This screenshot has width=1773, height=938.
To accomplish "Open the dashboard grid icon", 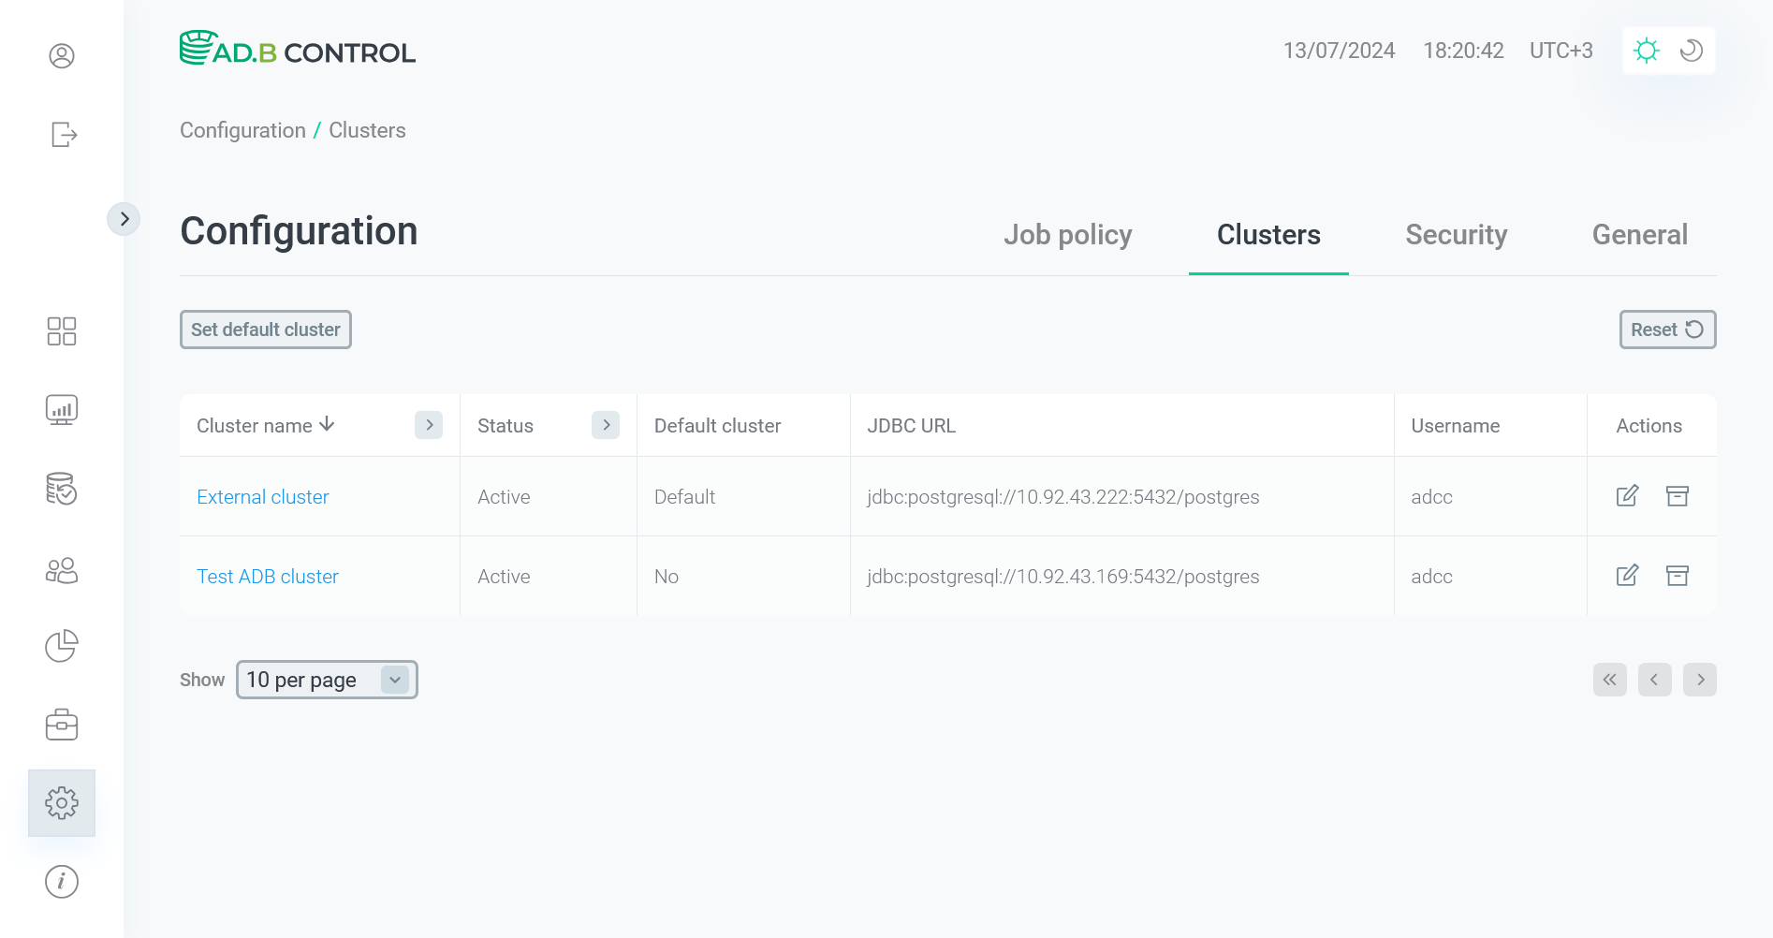I will pos(62,331).
